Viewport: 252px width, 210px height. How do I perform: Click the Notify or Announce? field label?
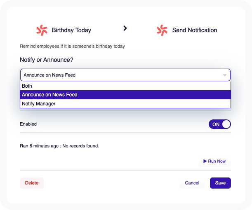click(x=47, y=60)
